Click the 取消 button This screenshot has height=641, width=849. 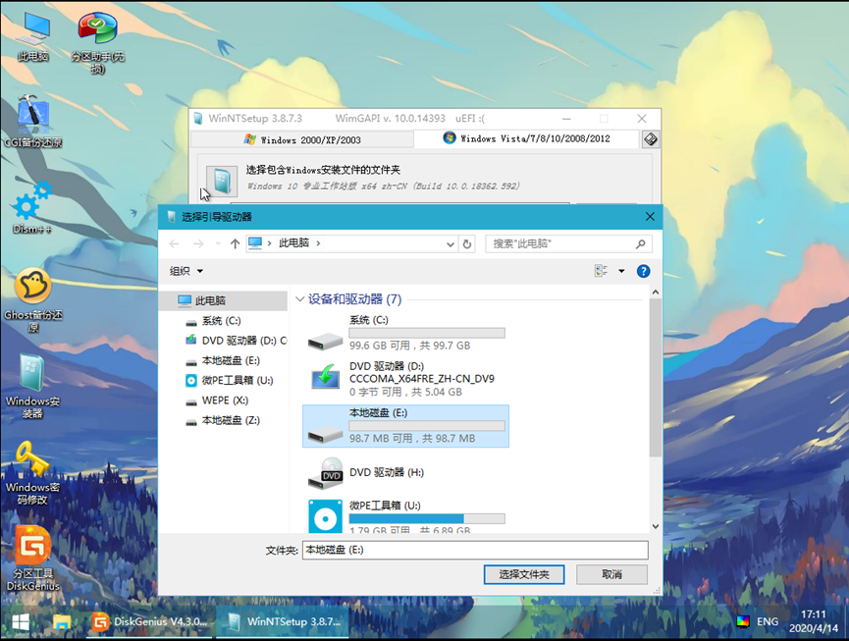pyautogui.click(x=611, y=574)
